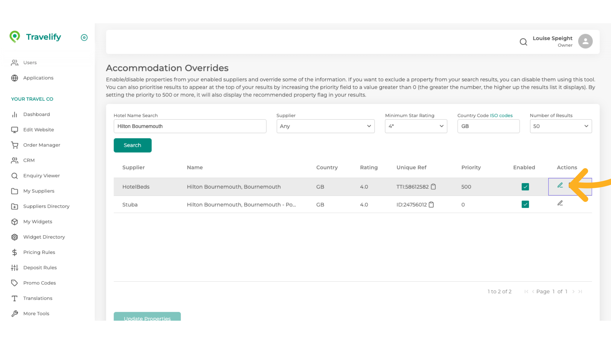Click the edit pencil for Stuba row

pos(560,203)
